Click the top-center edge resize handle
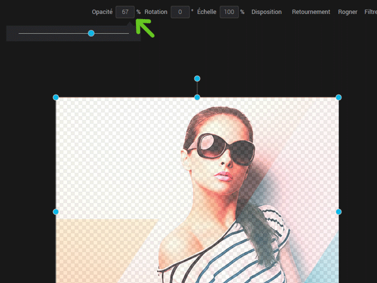Viewport: 377px width, 283px height. [x=197, y=97]
